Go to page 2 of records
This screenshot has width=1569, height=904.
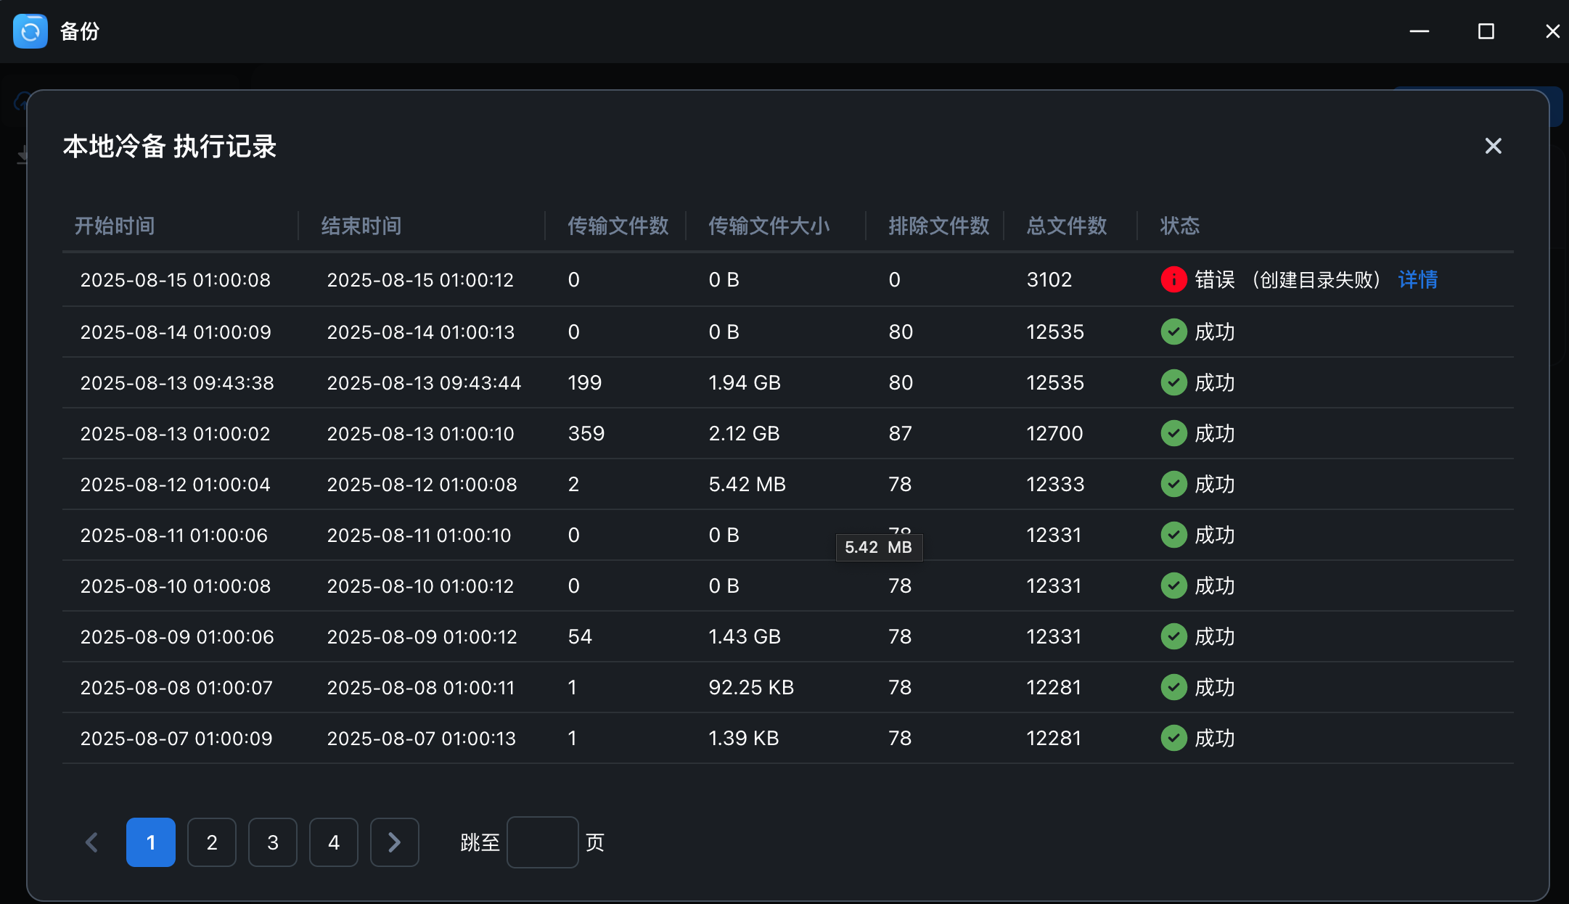212,842
